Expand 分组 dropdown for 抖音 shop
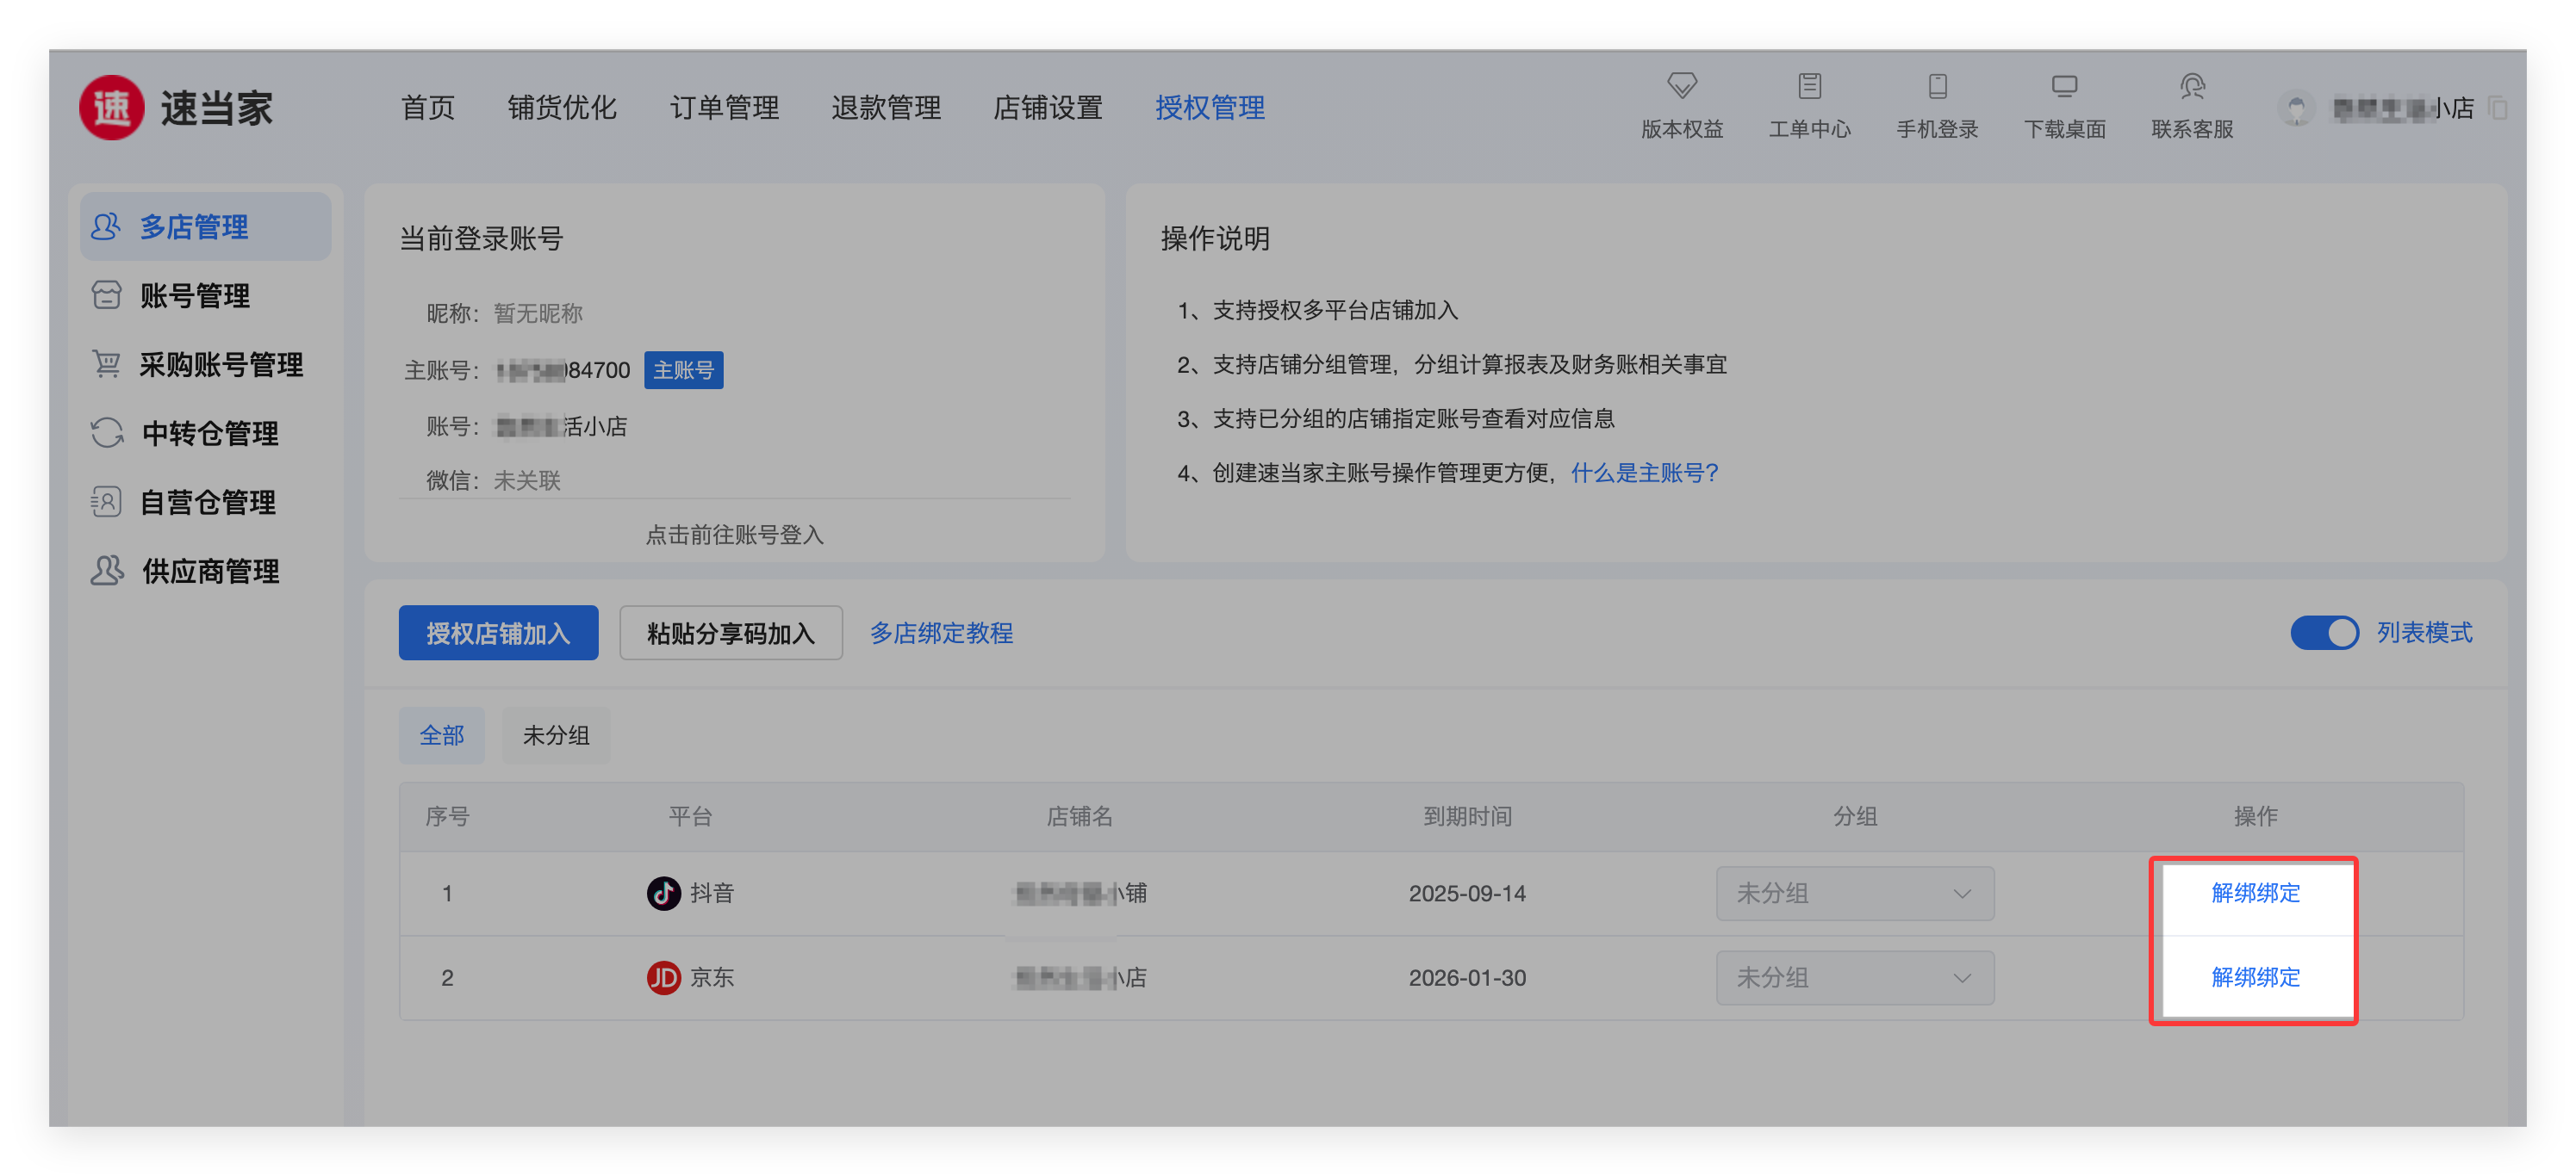2576x1176 pixels. pyautogui.click(x=1854, y=894)
